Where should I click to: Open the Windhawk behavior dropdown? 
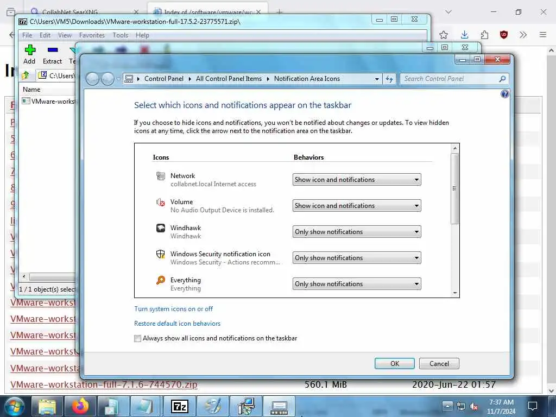click(x=357, y=231)
